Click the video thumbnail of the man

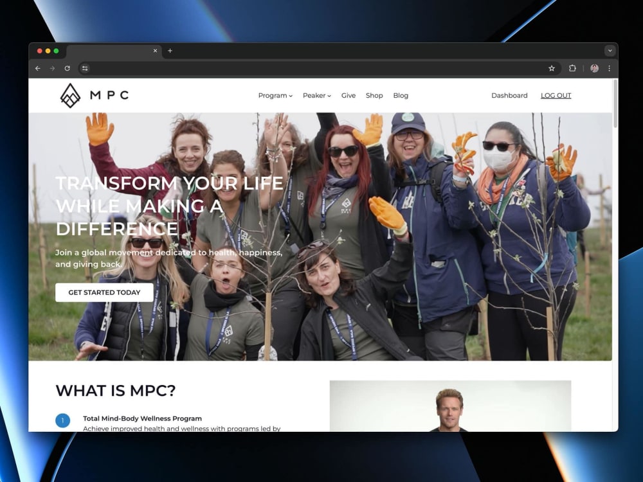click(450, 406)
